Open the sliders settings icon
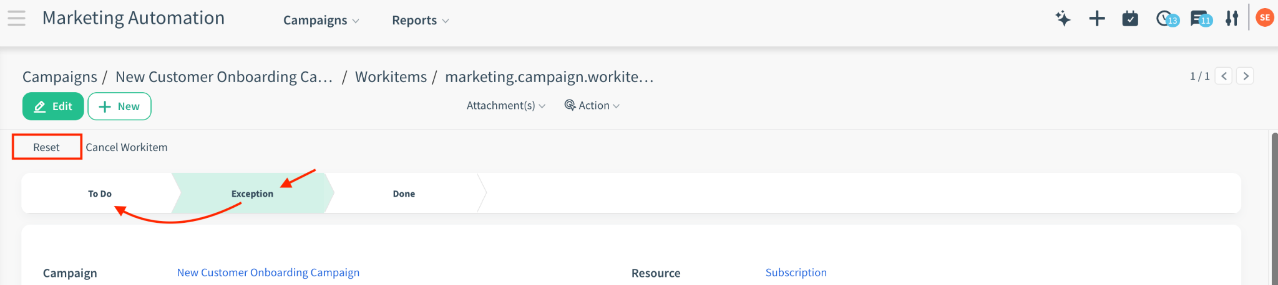Viewport: 1278px width, 285px height. click(1231, 19)
